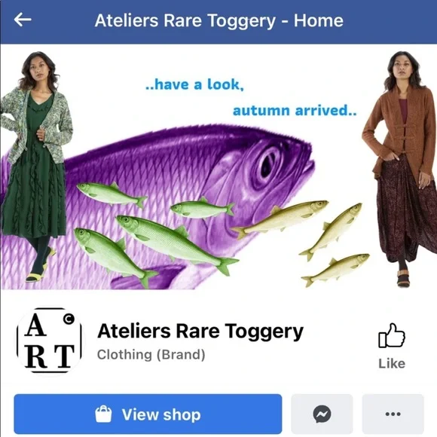Tap the 'autumn arrived..' banner text
The height and width of the screenshot is (437, 437).
point(295,110)
